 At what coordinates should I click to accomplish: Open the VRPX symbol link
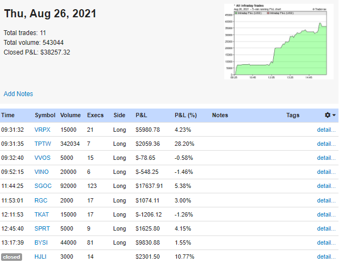point(43,130)
